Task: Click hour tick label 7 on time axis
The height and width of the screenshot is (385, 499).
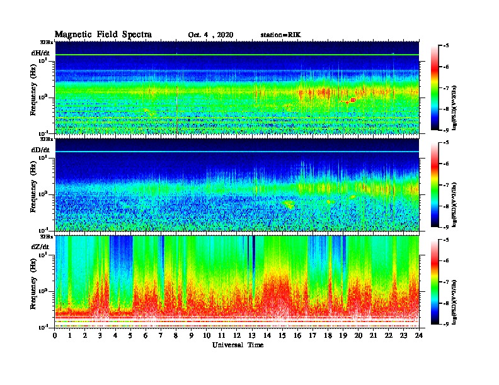Action: click(x=161, y=335)
